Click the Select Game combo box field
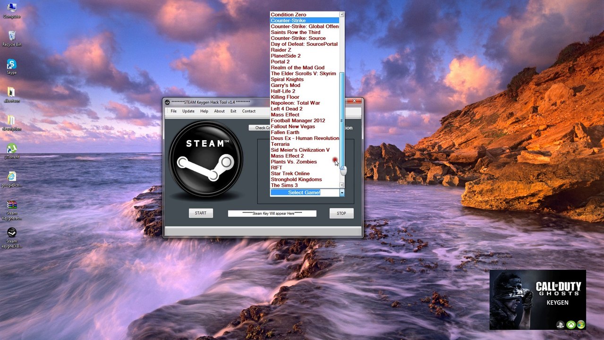The height and width of the screenshot is (340, 604). pyautogui.click(x=305, y=193)
